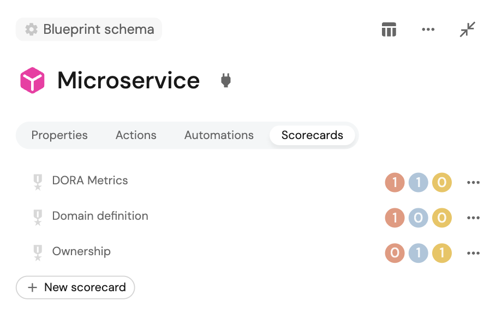
Task: Open the top header more options menu
Action: pyautogui.click(x=428, y=29)
